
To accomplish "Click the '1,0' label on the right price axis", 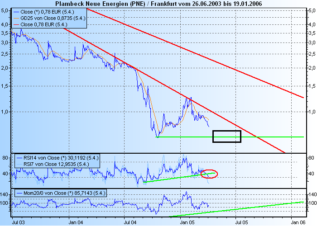I will [x=312, y=112].
